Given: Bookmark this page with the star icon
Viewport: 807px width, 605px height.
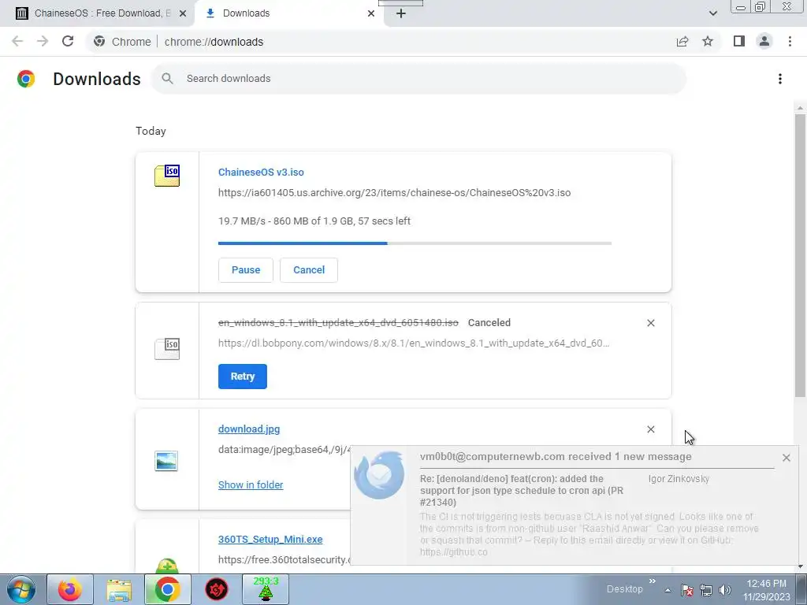Looking at the screenshot, I should [708, 42].
